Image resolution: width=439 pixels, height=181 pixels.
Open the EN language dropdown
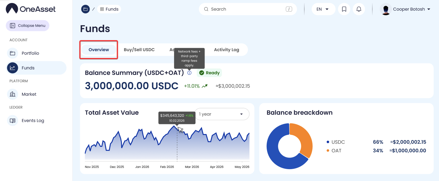click(323, 9)
